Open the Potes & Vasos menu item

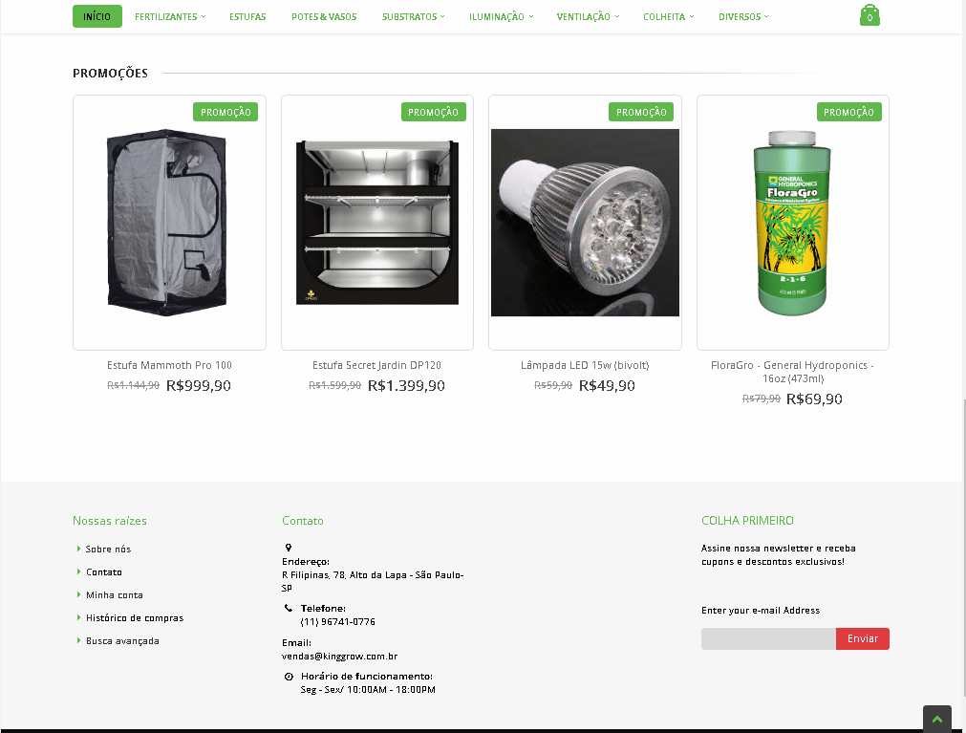tap(324, 16)
